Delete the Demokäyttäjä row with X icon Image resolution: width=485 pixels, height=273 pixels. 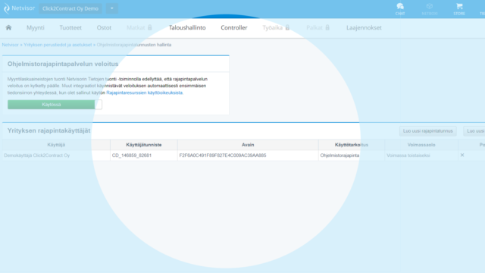(462, 155)
